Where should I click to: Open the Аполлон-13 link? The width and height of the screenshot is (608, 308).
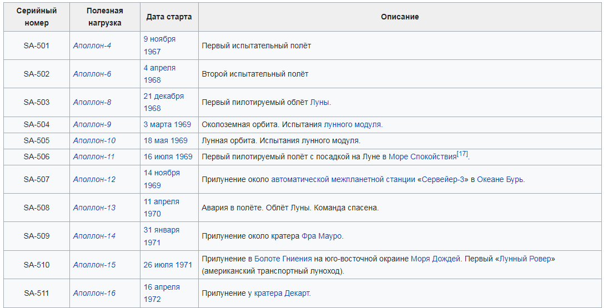(x=94, y=208)
